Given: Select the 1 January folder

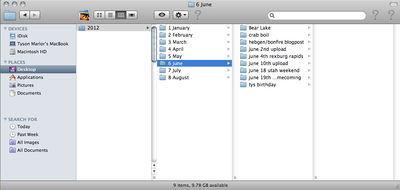Looking at the screenshot, I should (194, 28).
